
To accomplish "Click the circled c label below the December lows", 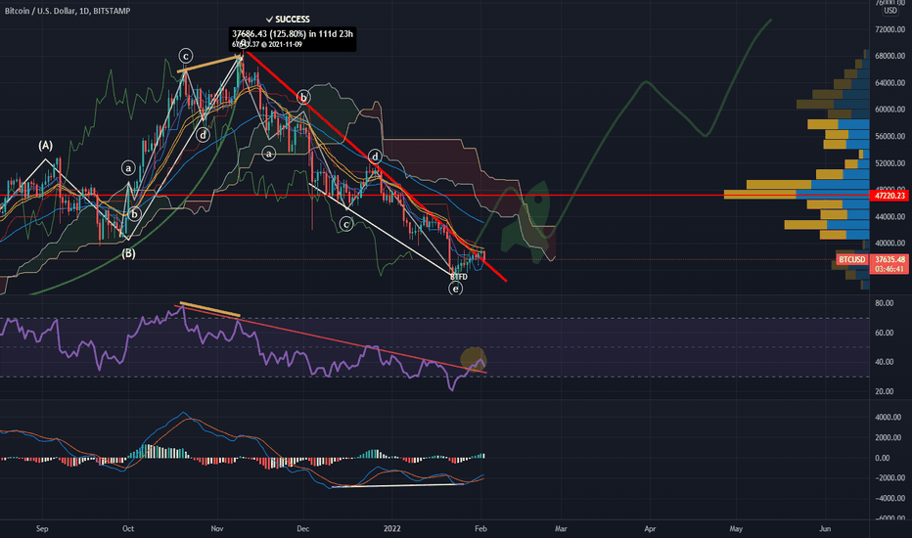I will [x=346, y=223].
